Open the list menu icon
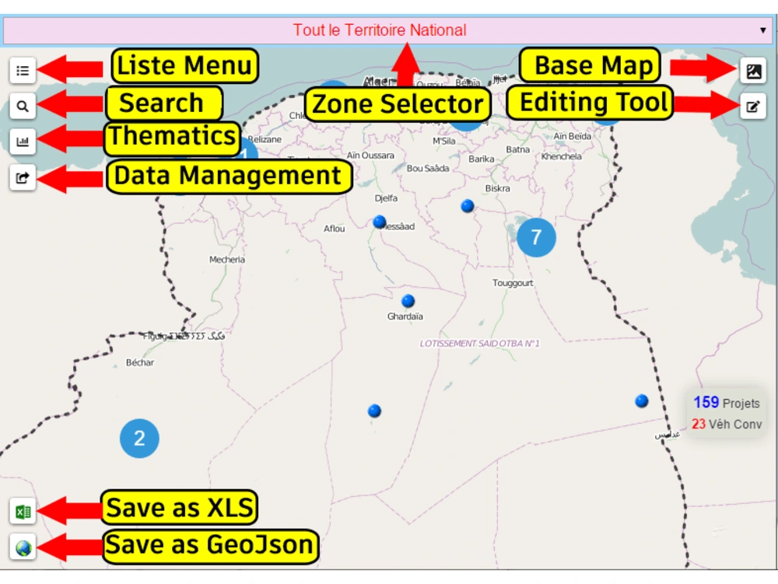This screenshot has height=584, width=778. 23,71
